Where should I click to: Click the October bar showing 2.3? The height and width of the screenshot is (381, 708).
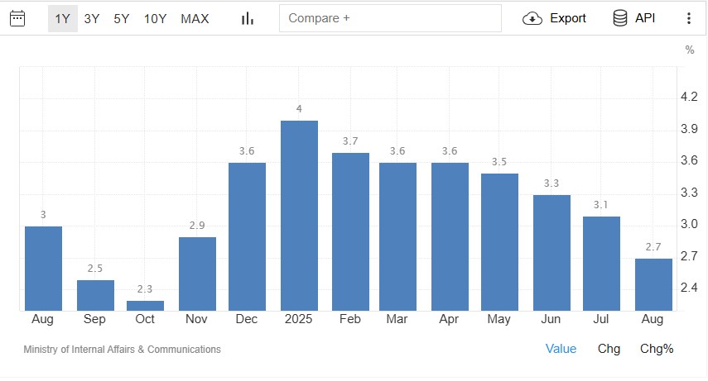(x=145, y=305)
